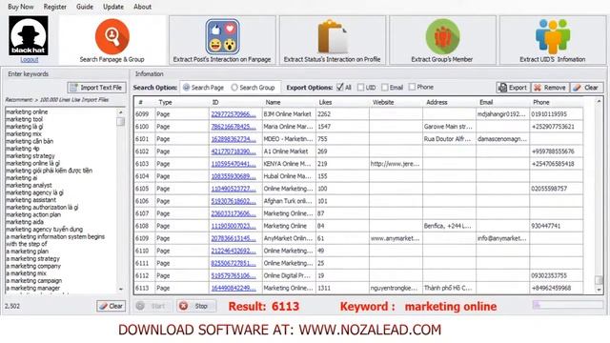Image resolution: width=610 pixels, height=343 pixels.
Task: Open the Register menu
Action: click(55, 7)
